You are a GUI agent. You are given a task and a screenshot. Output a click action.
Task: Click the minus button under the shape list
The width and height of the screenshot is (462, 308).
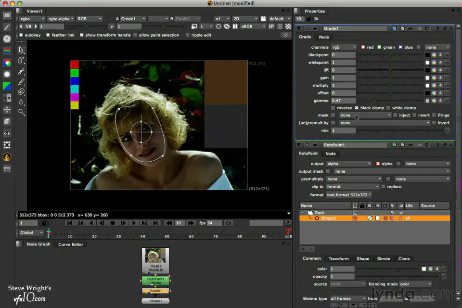(x=311, y=249)
